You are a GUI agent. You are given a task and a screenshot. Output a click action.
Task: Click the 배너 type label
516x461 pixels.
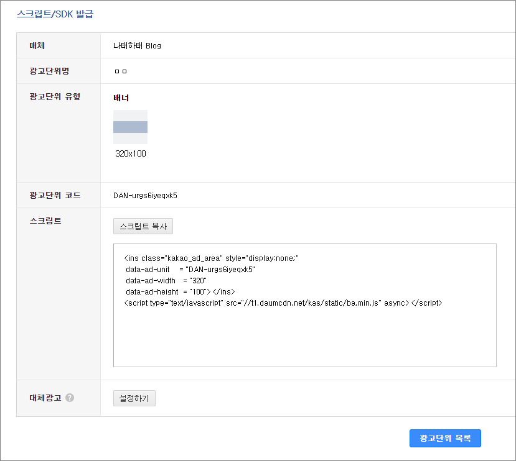coord(121,98)
